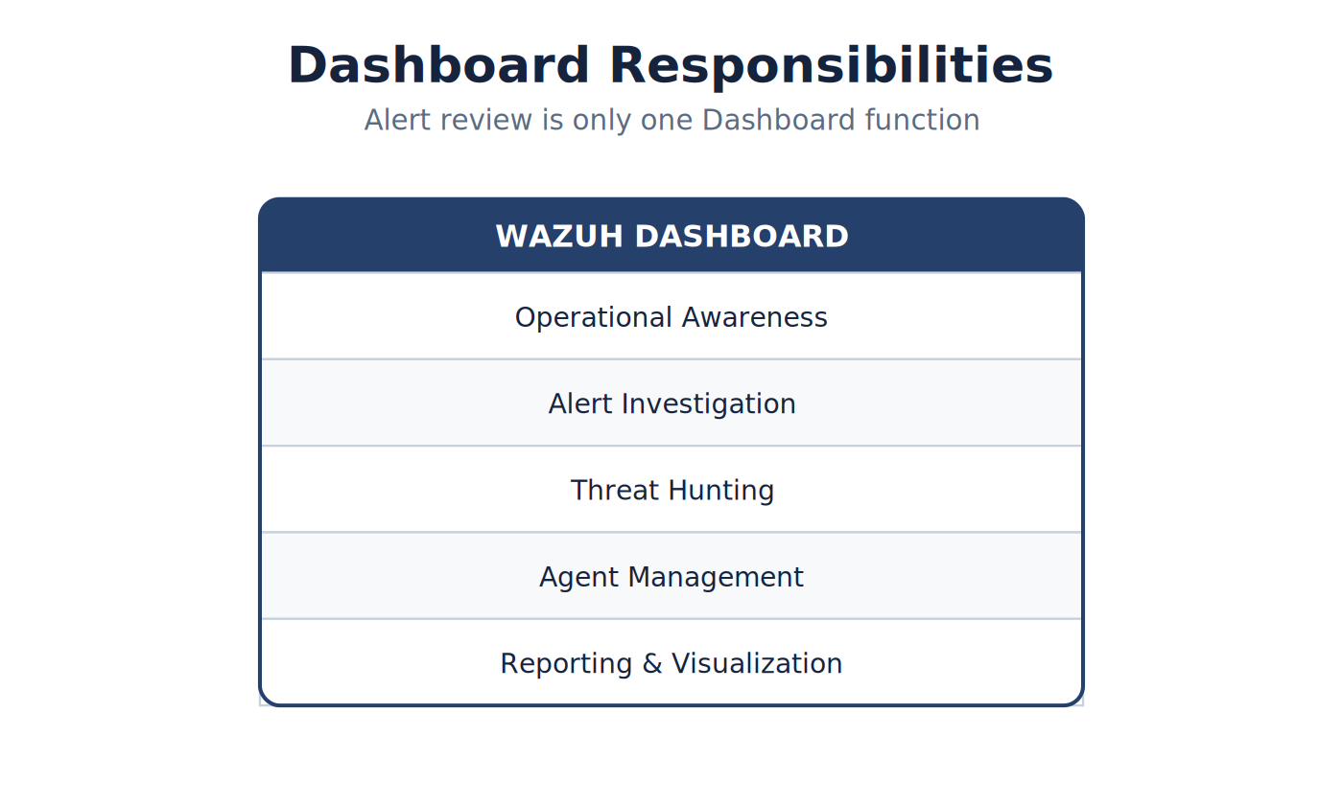Image resolution: width=1343 pixels, height=805 pixels.
Task: Click the word Threat in the third row
Action: click(617, 491)
